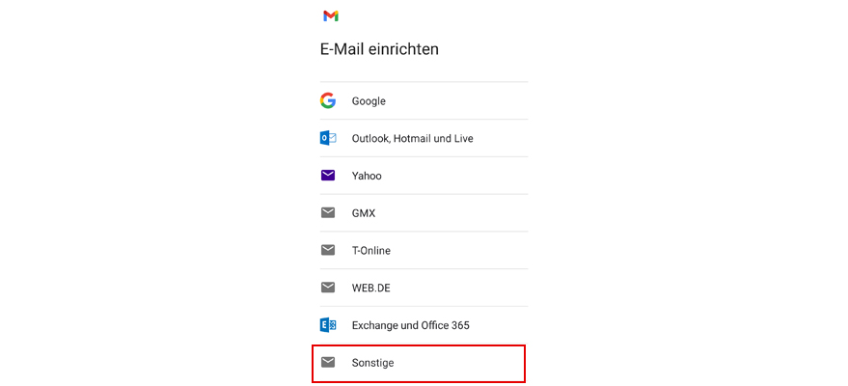Click the Google 'G' icon

point(328,100)
